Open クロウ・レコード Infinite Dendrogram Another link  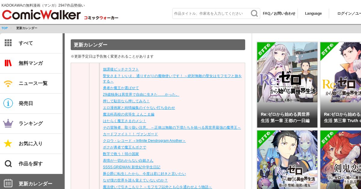tap(144, 141)
